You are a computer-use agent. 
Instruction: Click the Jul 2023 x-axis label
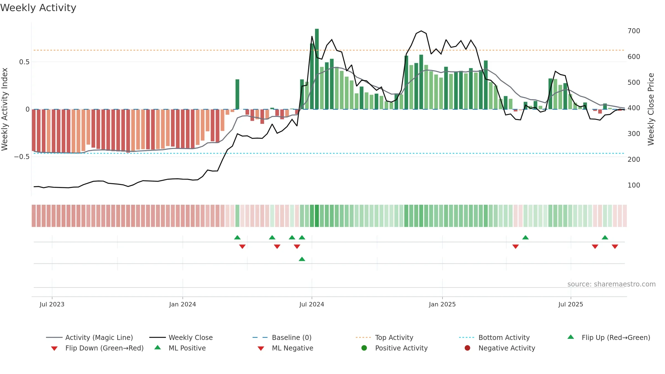tap(52, 304)
